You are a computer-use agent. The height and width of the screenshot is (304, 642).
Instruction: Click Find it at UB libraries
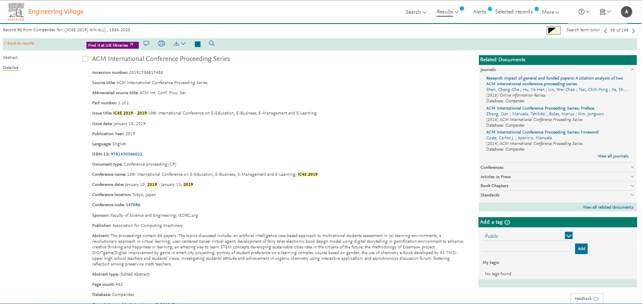coord(112,45)
